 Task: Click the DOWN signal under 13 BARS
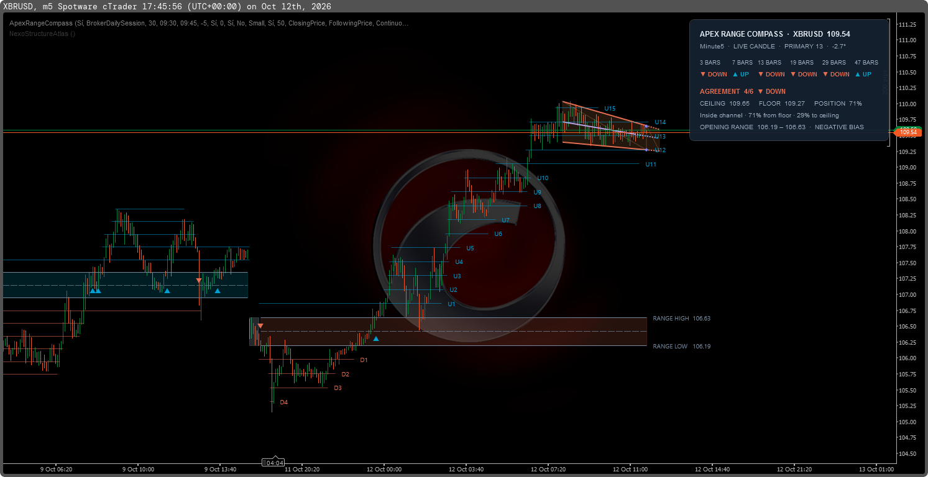[x=771, y=75]
